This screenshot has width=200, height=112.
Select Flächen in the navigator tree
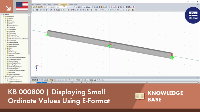point(11,24)
